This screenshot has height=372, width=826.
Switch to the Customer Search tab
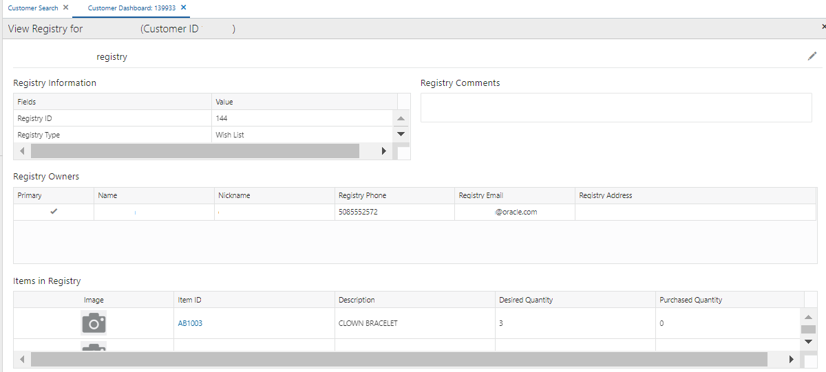(x=33, y=8)
